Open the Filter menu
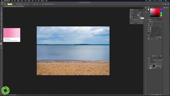170x96 pixels. (x=32, y=1)
